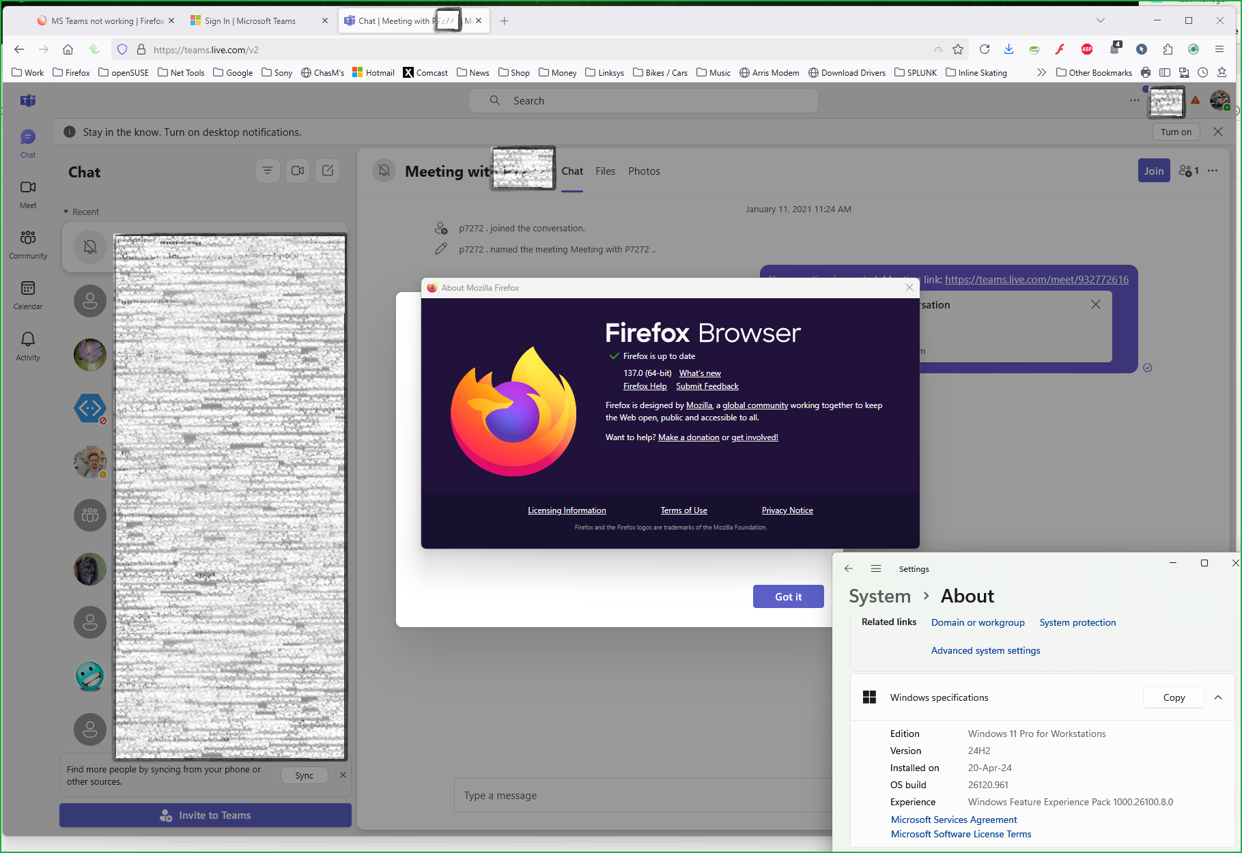This screenshot has height=853, width=1242.
Task: Open Licensing Information link
Action: 567,510
